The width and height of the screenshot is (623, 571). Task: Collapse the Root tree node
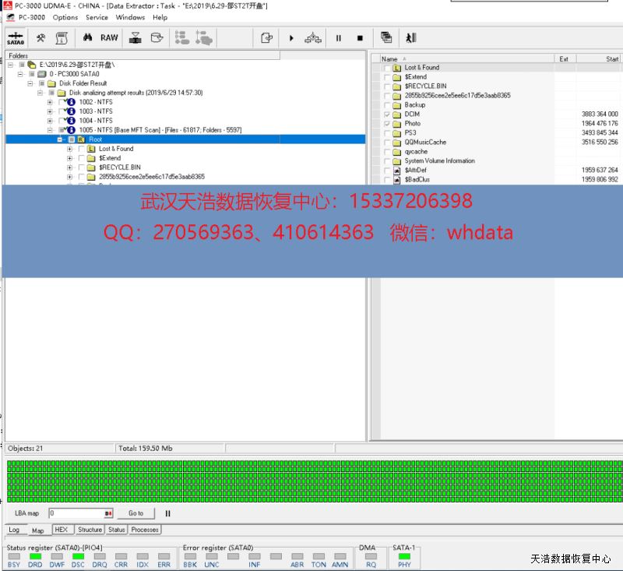pos(61,139)
